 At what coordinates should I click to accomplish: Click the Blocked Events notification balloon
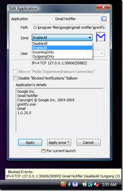[x=63, y=174]
